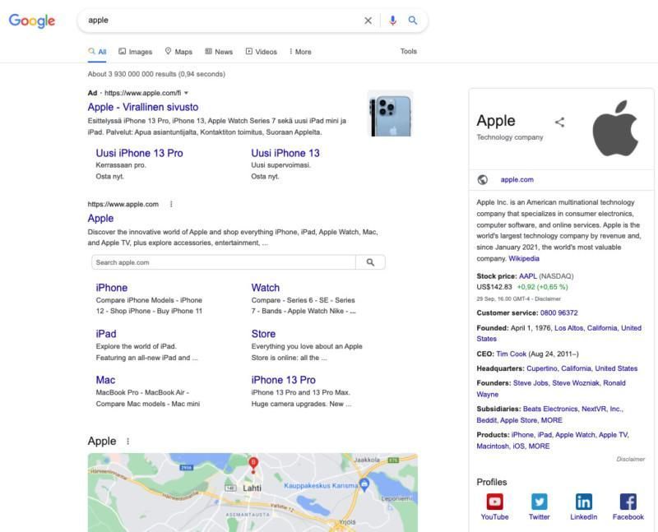The image size is (658, 532).
Task: Open the Mac sitelink
Action: click(x=105, y=380)
